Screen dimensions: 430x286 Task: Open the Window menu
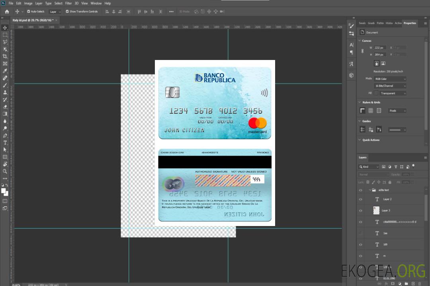click(96, 3)
